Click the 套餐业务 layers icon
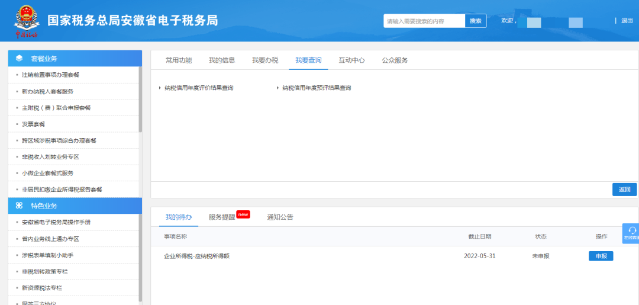Image resolution: width=639 pixels, height=305 pixels. (19, 58)
